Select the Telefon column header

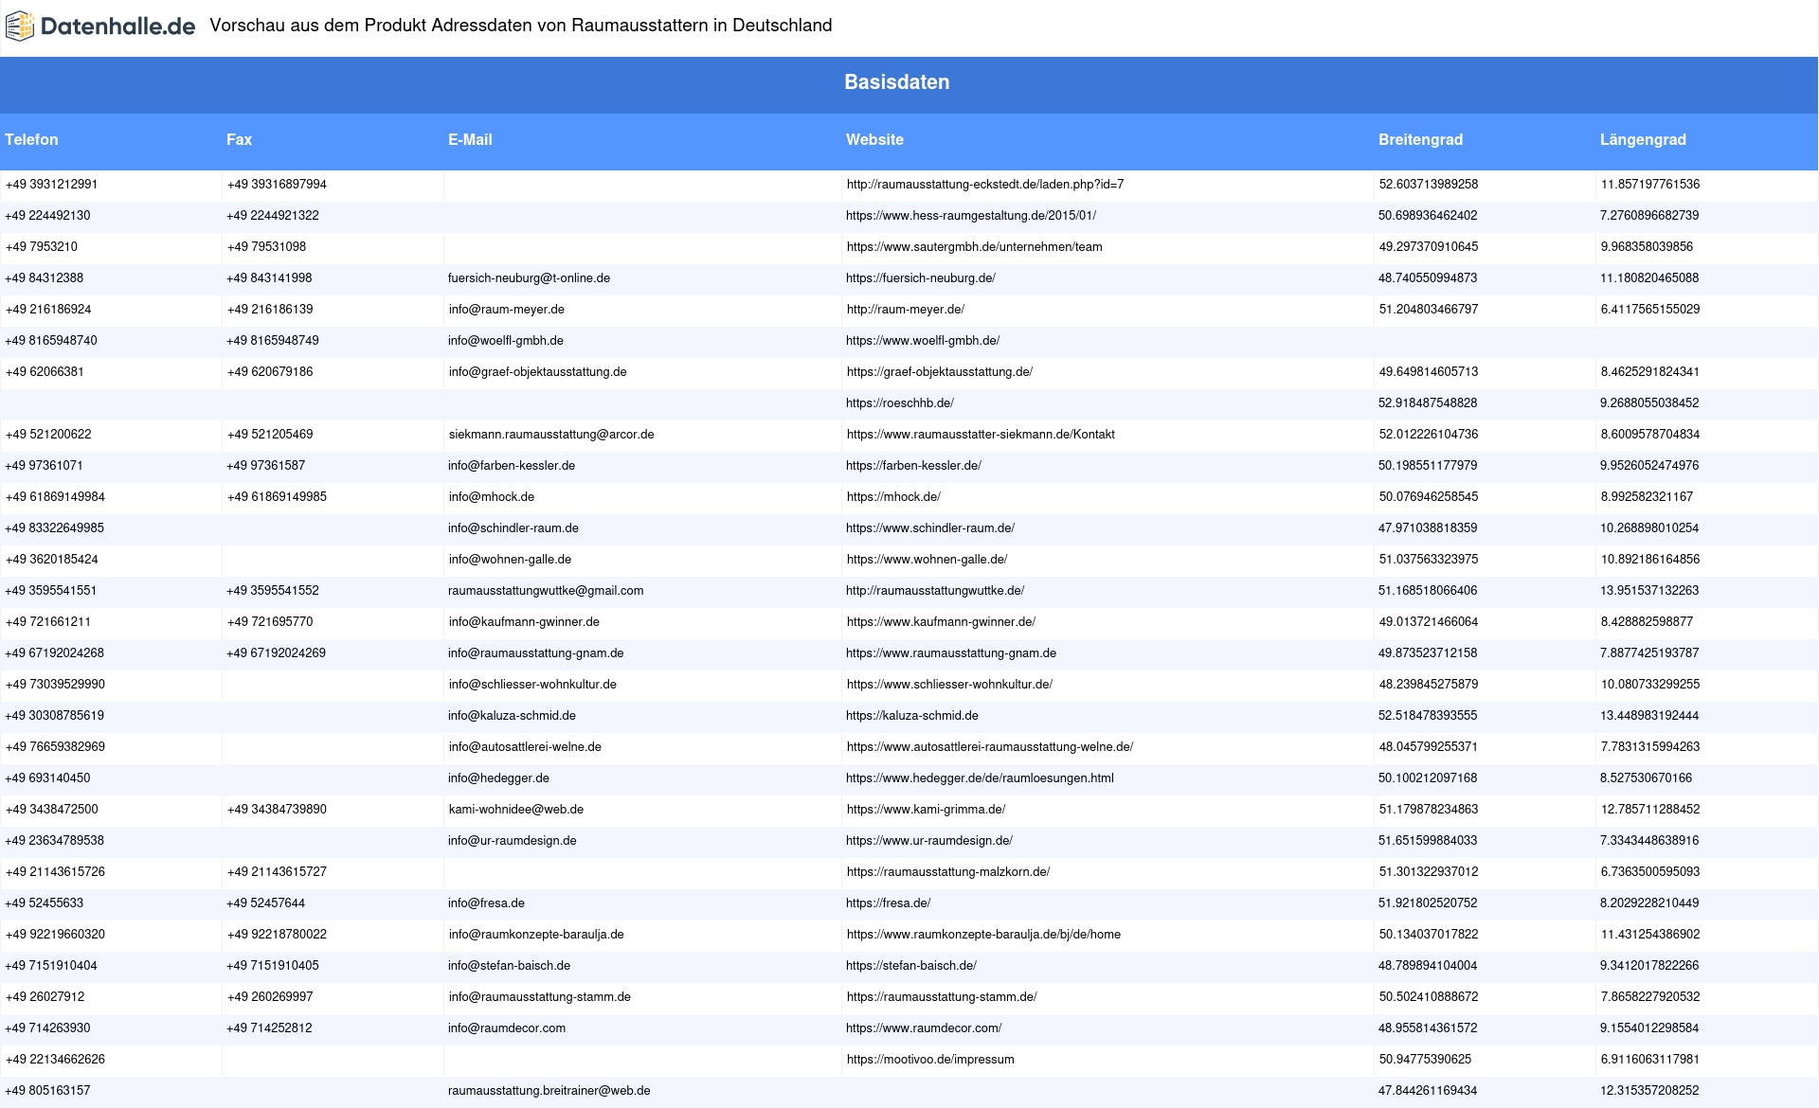[31, 139]
